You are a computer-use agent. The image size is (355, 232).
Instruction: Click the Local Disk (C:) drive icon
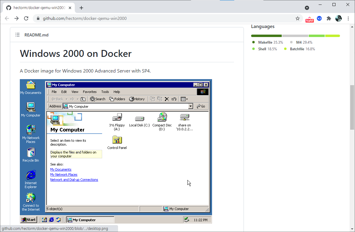click(139, 121)
